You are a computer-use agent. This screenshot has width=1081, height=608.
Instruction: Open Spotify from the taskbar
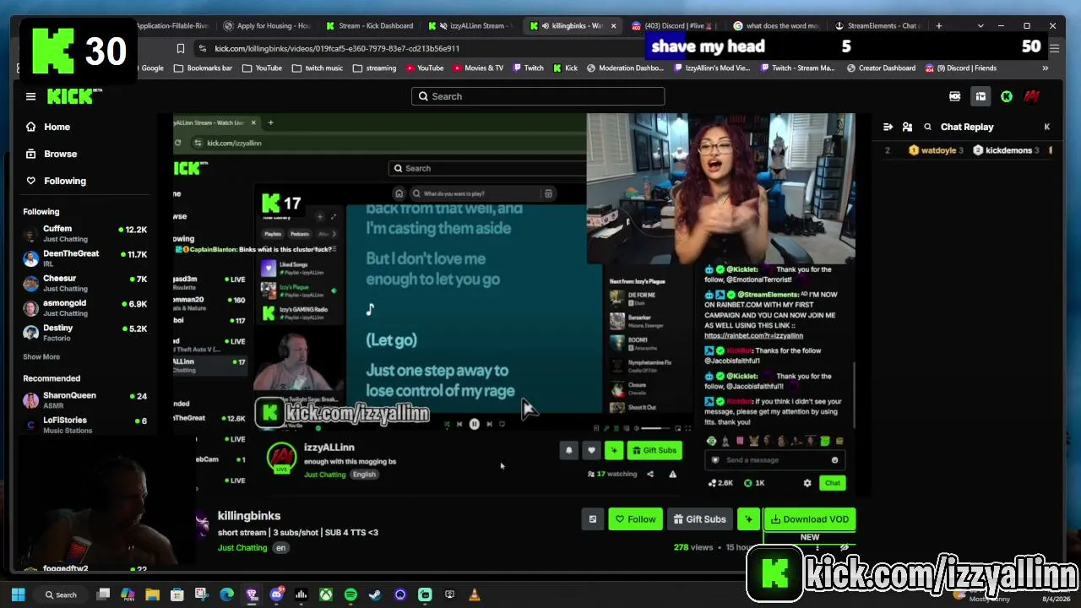(350, 594)
